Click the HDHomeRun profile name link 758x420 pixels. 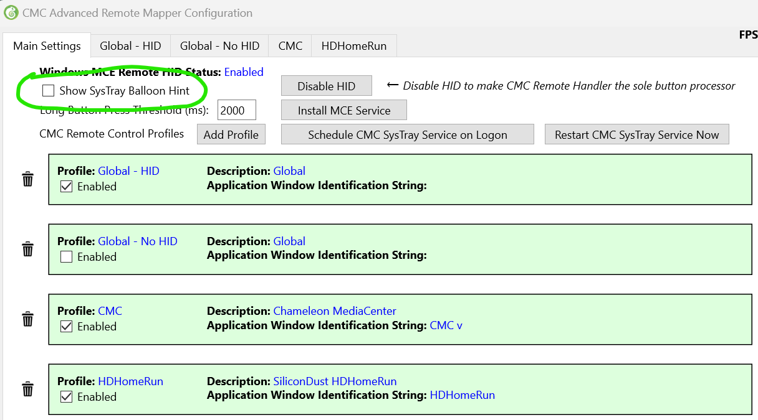131,381
